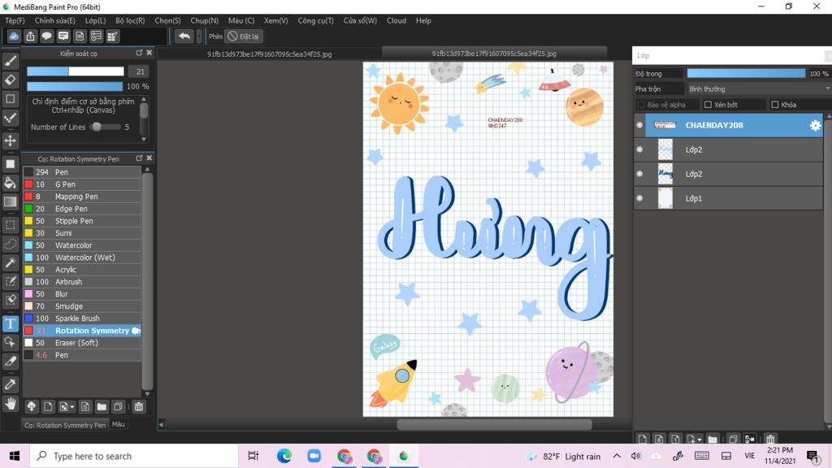
Task: Choose the Sparkle Brush
Action: 82,318
